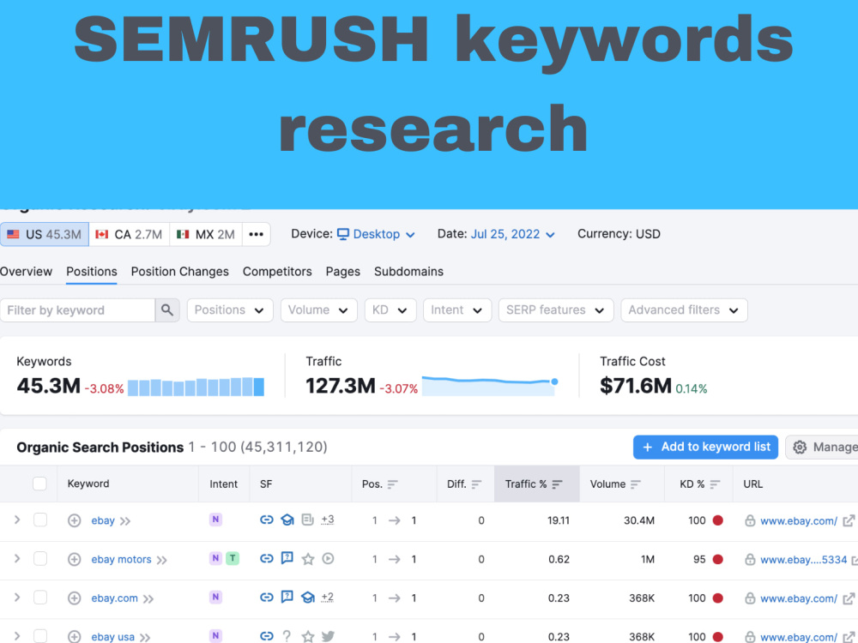
Task: Click the Keywords trend bar chart
Action: coord(196,387)
